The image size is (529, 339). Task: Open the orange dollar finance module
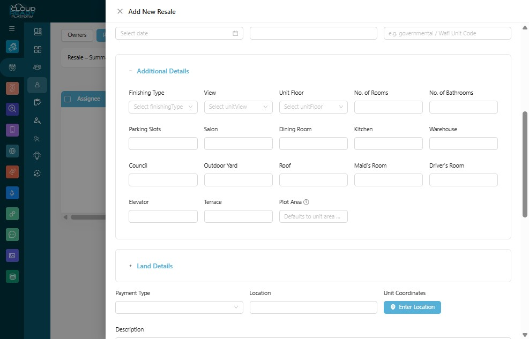[x=12, y=88]
